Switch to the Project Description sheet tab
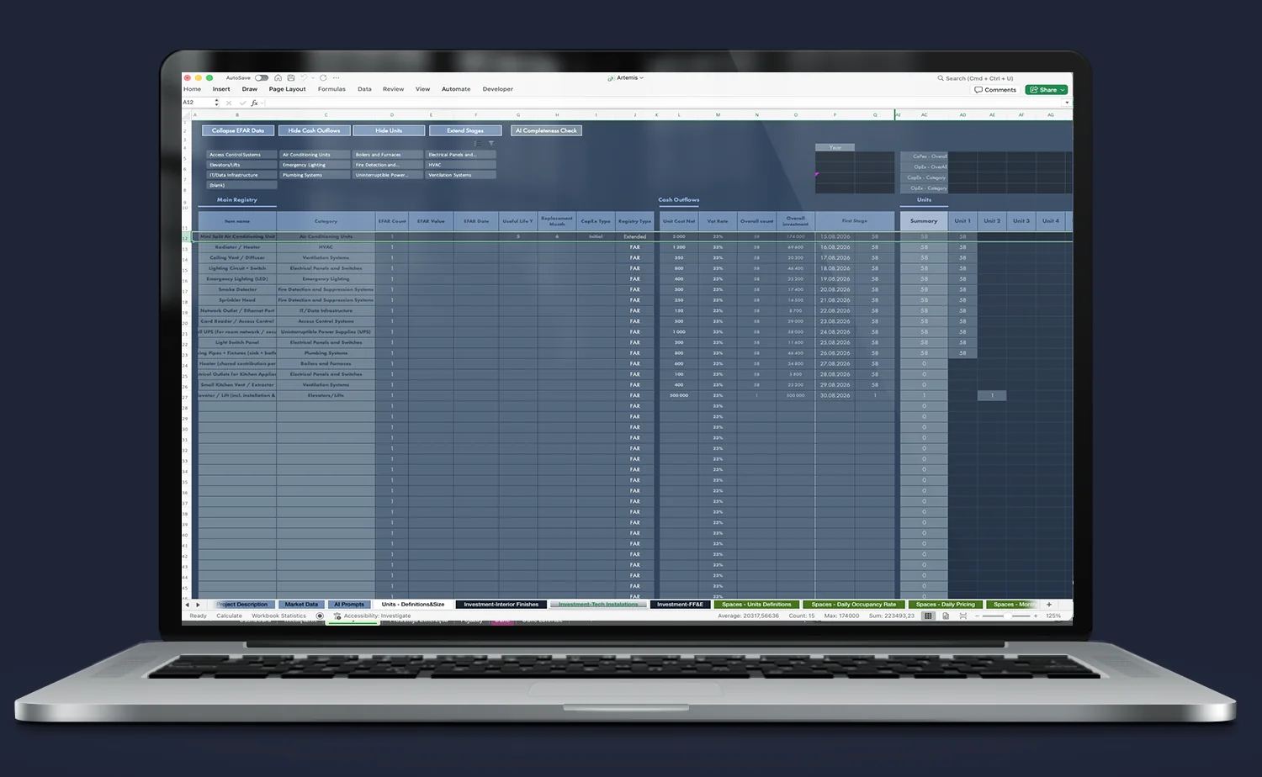The image size is (1262, 777). (x=242, y=605)
